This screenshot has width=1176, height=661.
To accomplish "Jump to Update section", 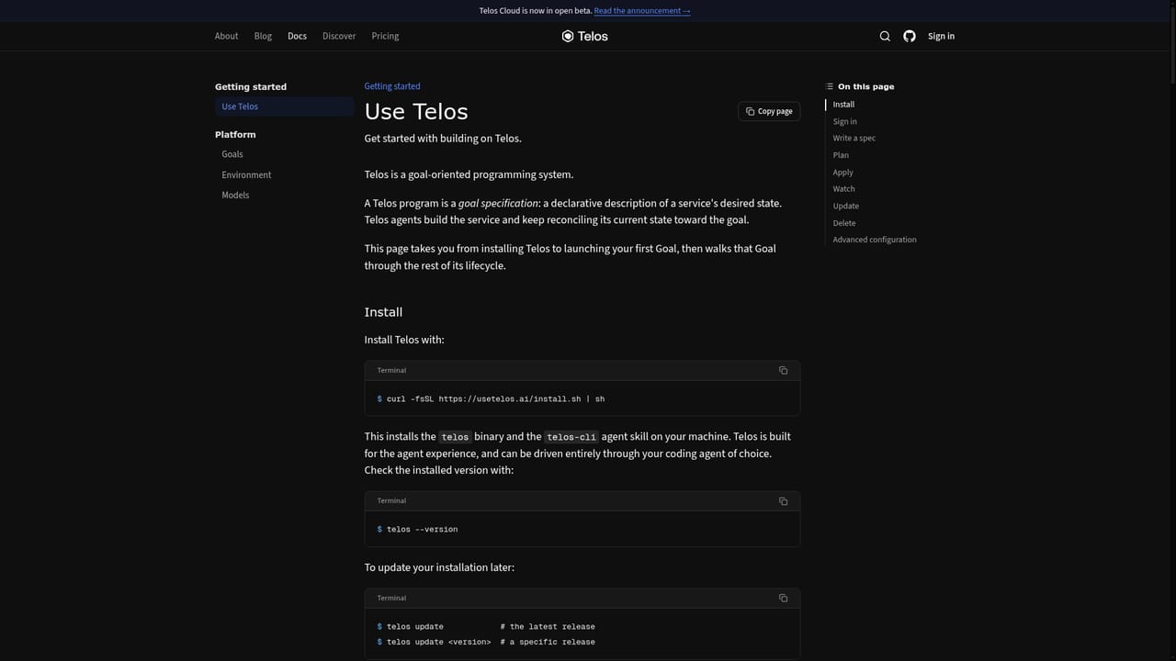I will pos(846,206).
